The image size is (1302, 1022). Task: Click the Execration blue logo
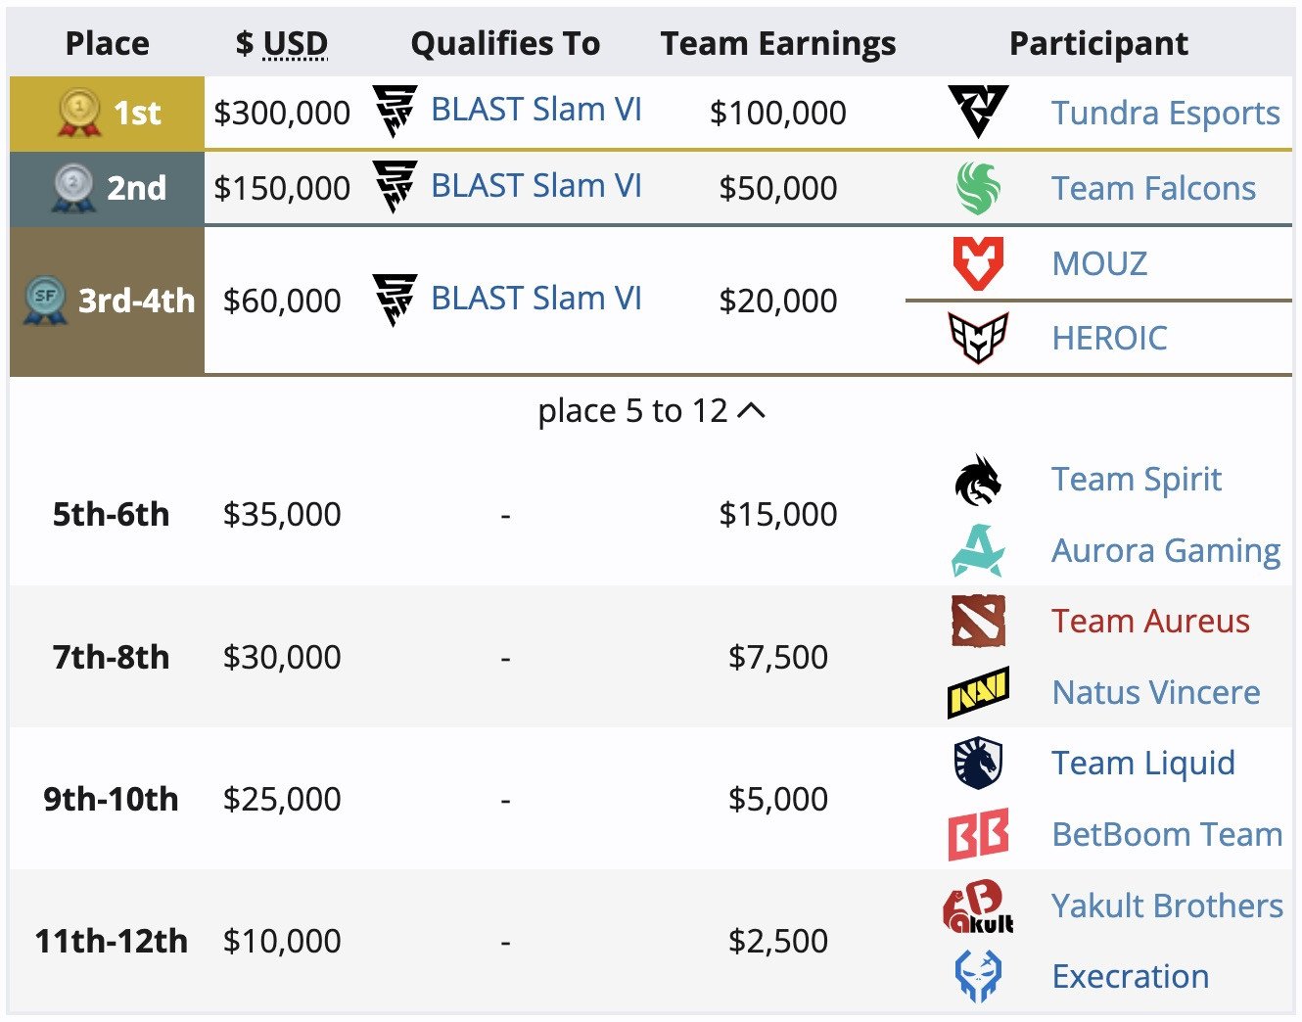click(x=977, y=976)
